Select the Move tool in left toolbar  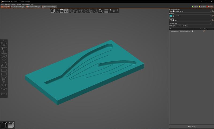point(4,43)
